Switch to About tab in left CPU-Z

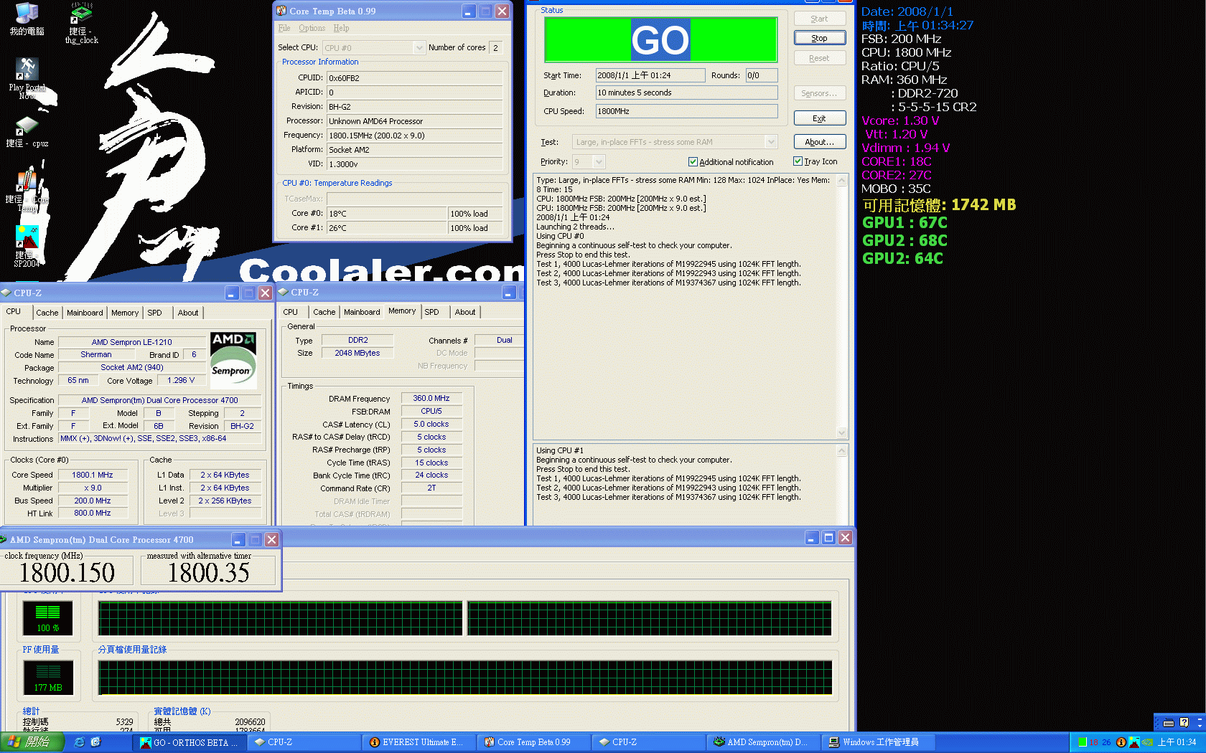pyautogui.click(x=188, y=313)
